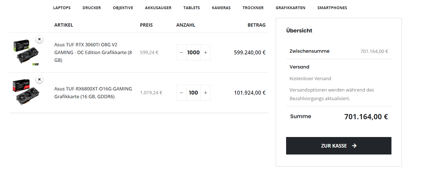Increase quantity of RTX 3060TI card
Image resolution: width=425 pixels, height=190 pixels.
coord(205,52)
